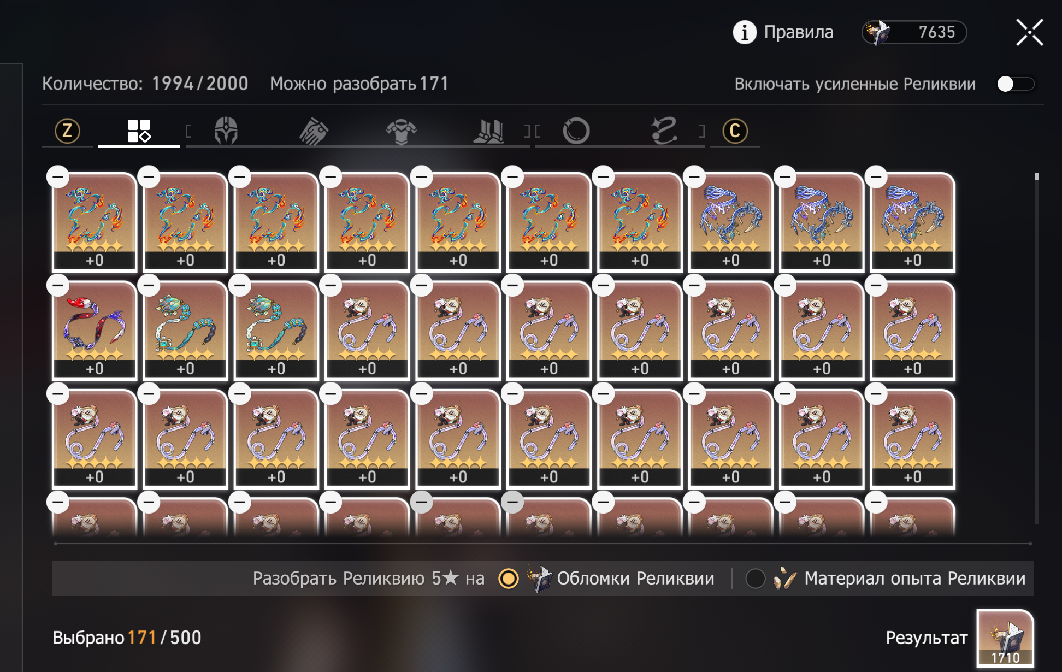Select the gloves relic filter tab
Viewport: 1062px width, 672px height.
coord(314,131)
